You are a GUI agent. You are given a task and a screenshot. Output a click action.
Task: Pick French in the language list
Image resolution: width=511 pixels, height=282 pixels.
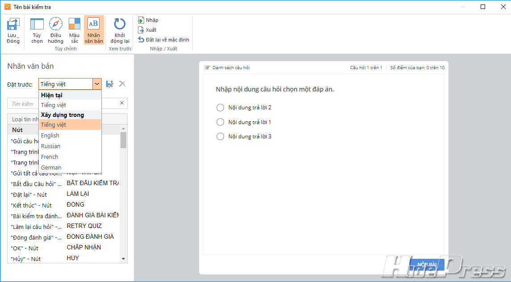50,157
